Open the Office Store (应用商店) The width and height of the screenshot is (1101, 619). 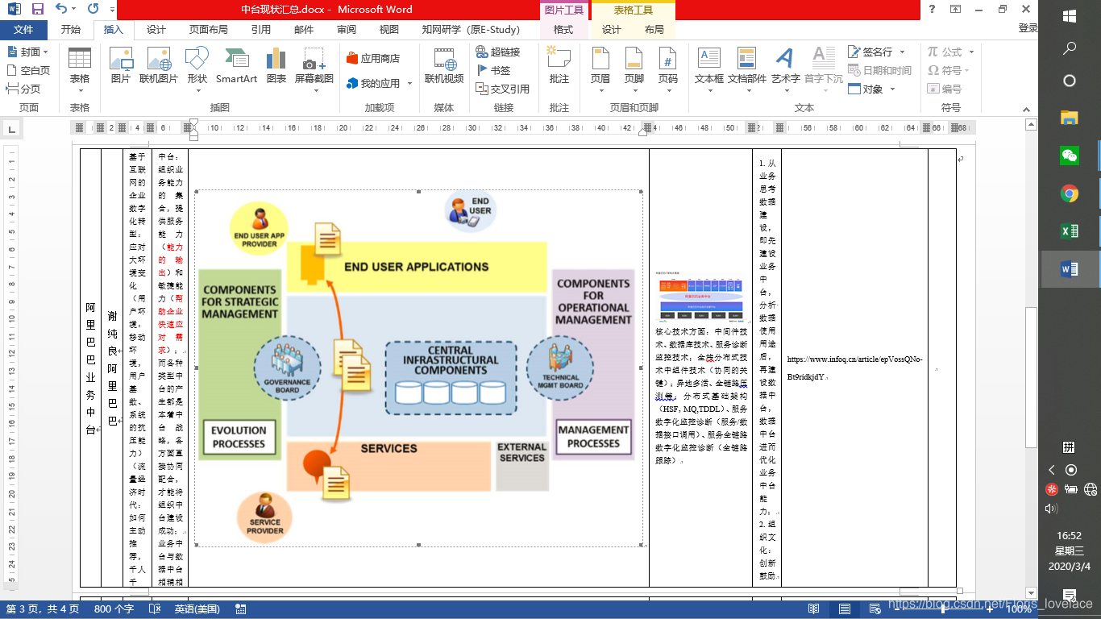[373, 58]
